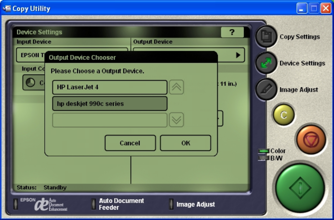Move up the list with the up chevron
Screen dimensions: 334x220
[176, 87]
